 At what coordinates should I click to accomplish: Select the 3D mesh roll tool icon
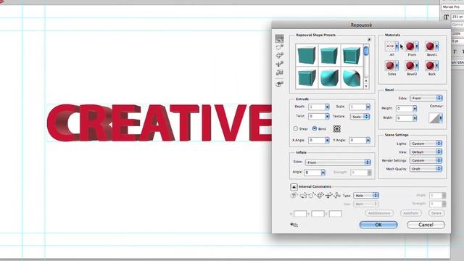(x=279, y=46)
